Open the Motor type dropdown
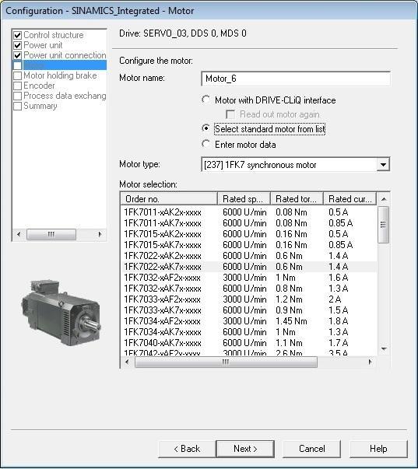This screenshot has height=469, width=418. [383, 165]
